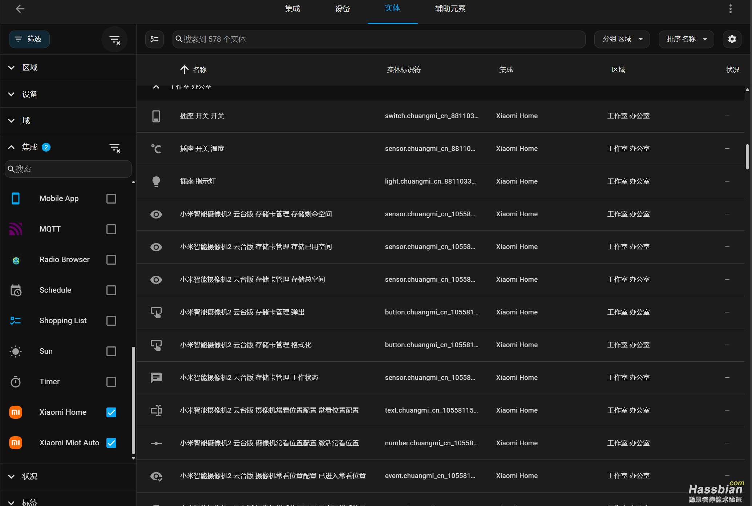This screenshot has width=752, height=506.
Task: Click the Sun integration icon
Action: tap(16, 351)
